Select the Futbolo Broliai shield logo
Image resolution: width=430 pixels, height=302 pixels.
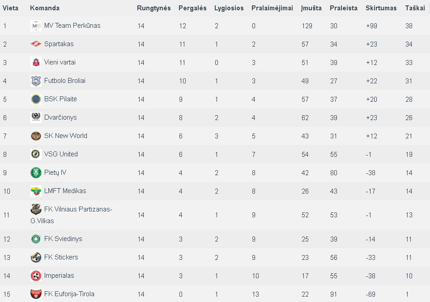(x=36, y=81)
